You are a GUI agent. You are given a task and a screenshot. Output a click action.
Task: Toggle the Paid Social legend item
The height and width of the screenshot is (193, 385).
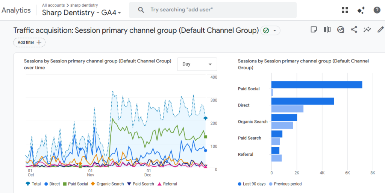[x=75, y=184]
